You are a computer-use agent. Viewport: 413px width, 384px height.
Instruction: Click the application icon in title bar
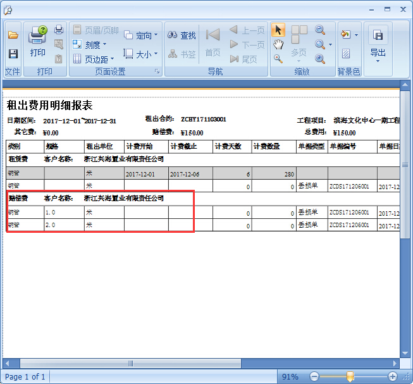click(x=8, y=10)
